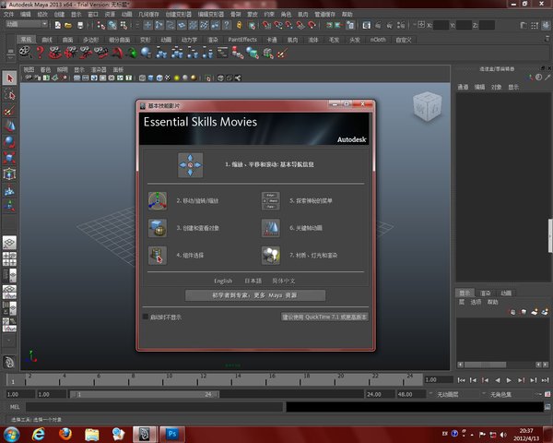The width and height of the screenshot is (553, 443).
Task: Open the 动画 menu set dropdown
Action: click(26, 26)
